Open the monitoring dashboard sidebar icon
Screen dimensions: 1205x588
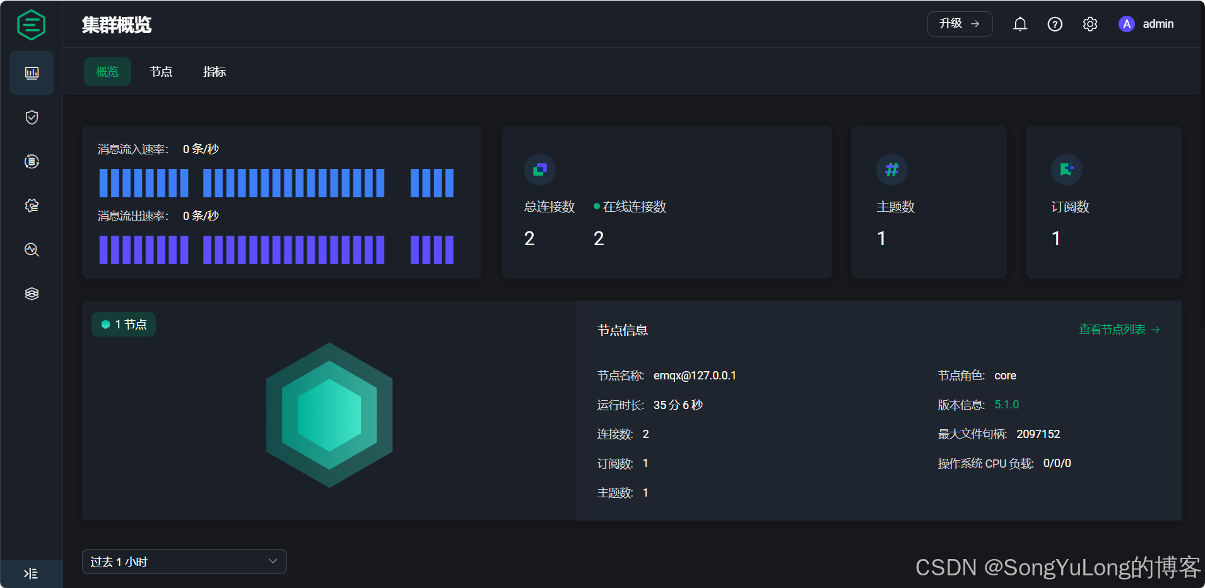click(32, 73)
